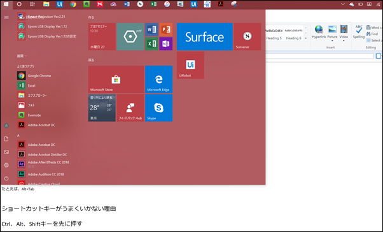The height and width of the screenshot is (232, 383).
Task: Open the Settings gear in the Start sidebar
Action: click(6, 165)
